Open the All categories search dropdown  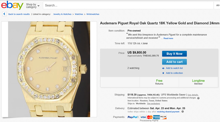[218, 5]
